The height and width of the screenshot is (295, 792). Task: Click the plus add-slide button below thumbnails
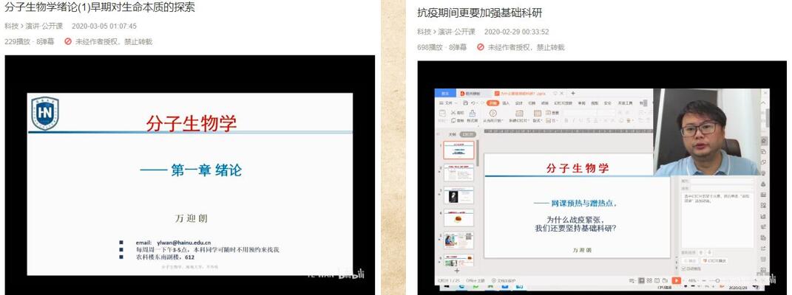click(457, 271)
